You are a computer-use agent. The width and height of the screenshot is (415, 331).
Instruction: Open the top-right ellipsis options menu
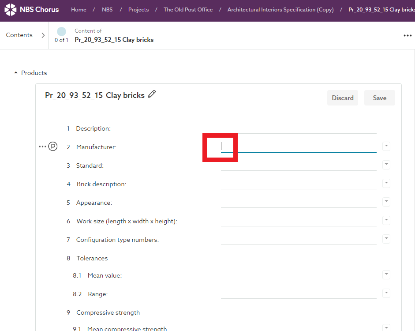tap(408, 35)
